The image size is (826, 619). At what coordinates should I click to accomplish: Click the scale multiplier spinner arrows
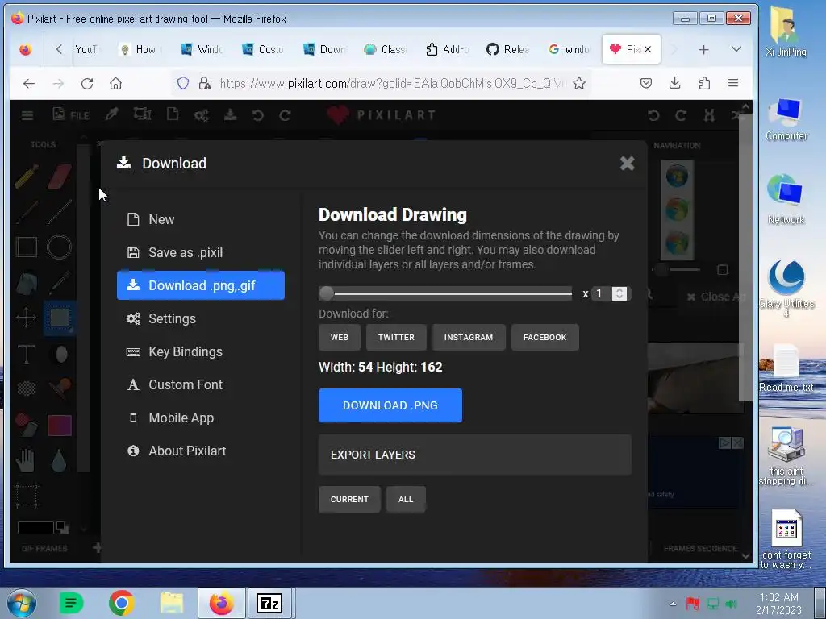click(x=620, y=293)
